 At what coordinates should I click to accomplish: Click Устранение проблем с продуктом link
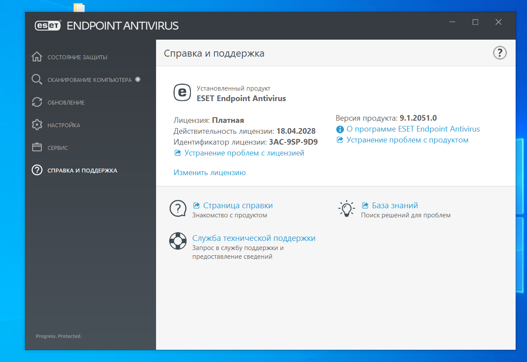coord(407,140)
